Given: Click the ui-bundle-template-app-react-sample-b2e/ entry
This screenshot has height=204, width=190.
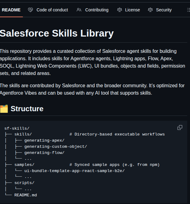Looking at the screenshot, I should tap(74, 171).
